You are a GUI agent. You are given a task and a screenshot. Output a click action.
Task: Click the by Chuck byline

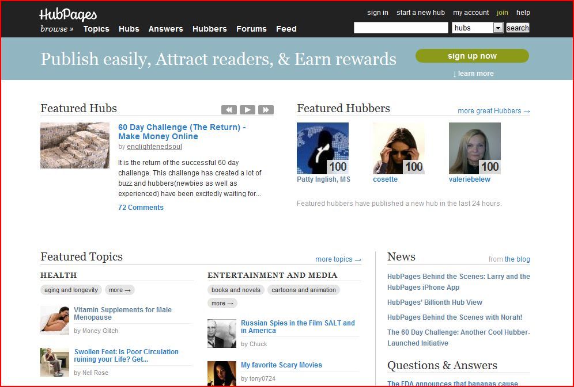click(254, 344)
